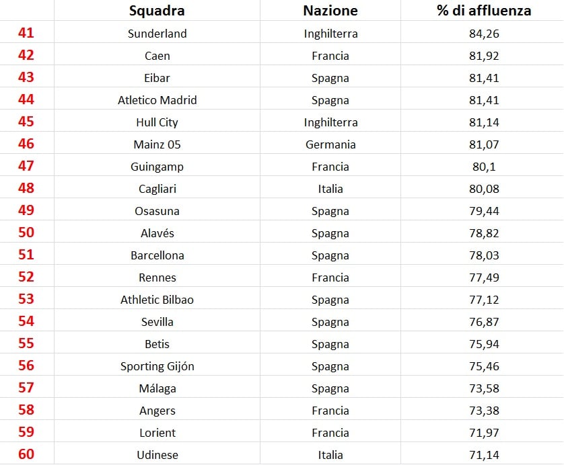Image resolution: width=564 pixels, height=465 pixels.
Task: Select row number 41
Action: (x=26, y=33)
